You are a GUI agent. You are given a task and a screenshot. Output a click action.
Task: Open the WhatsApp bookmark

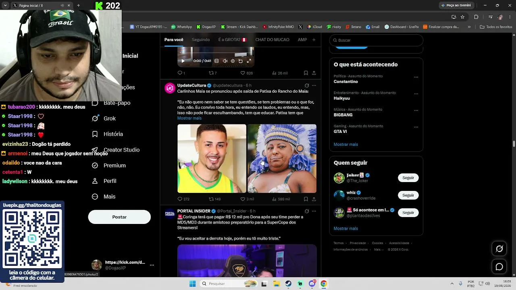[x=181, y=27]
